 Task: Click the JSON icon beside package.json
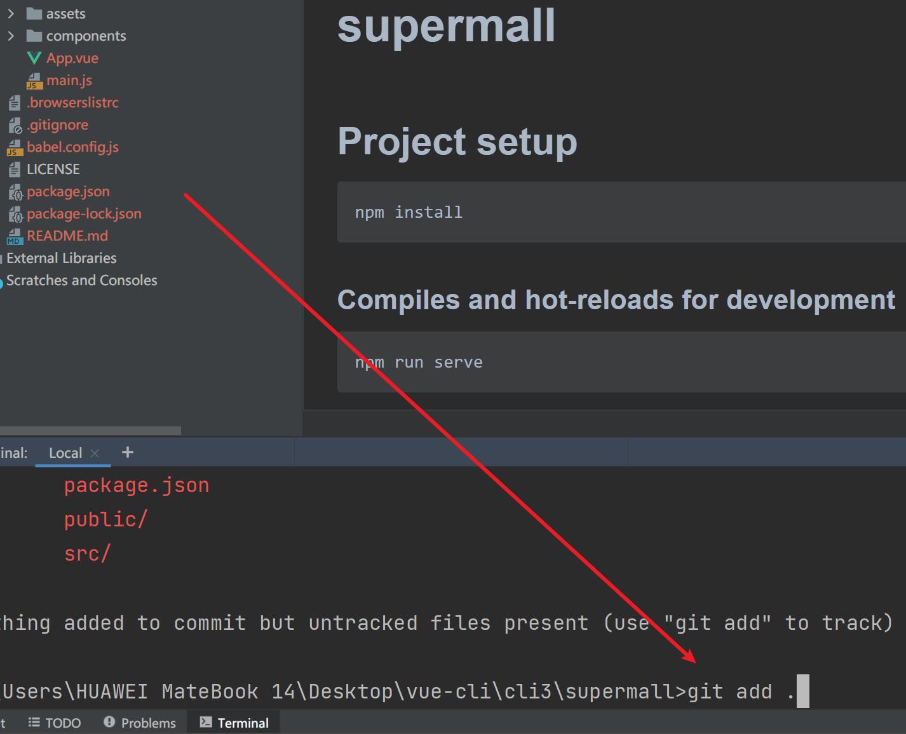[15, 192]
